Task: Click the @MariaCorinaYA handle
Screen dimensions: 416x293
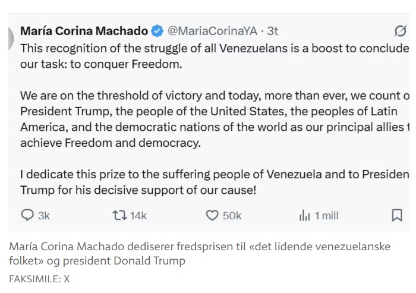Action: click(212, 30)
